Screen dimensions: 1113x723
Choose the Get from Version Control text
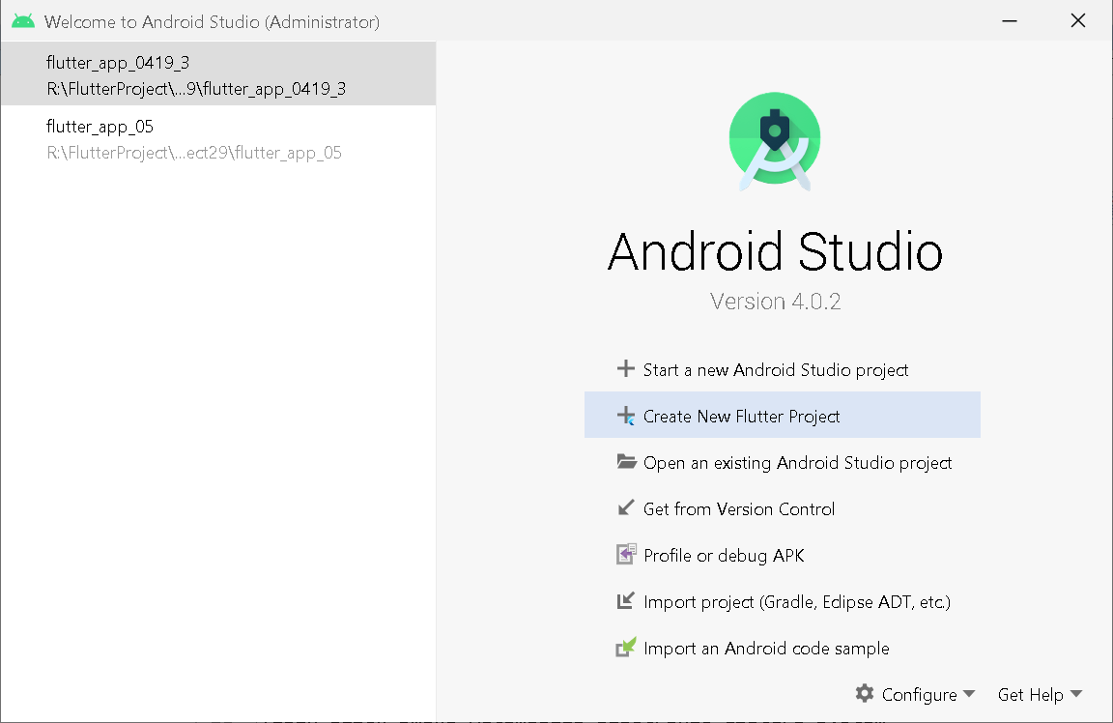tap(739, 508)
